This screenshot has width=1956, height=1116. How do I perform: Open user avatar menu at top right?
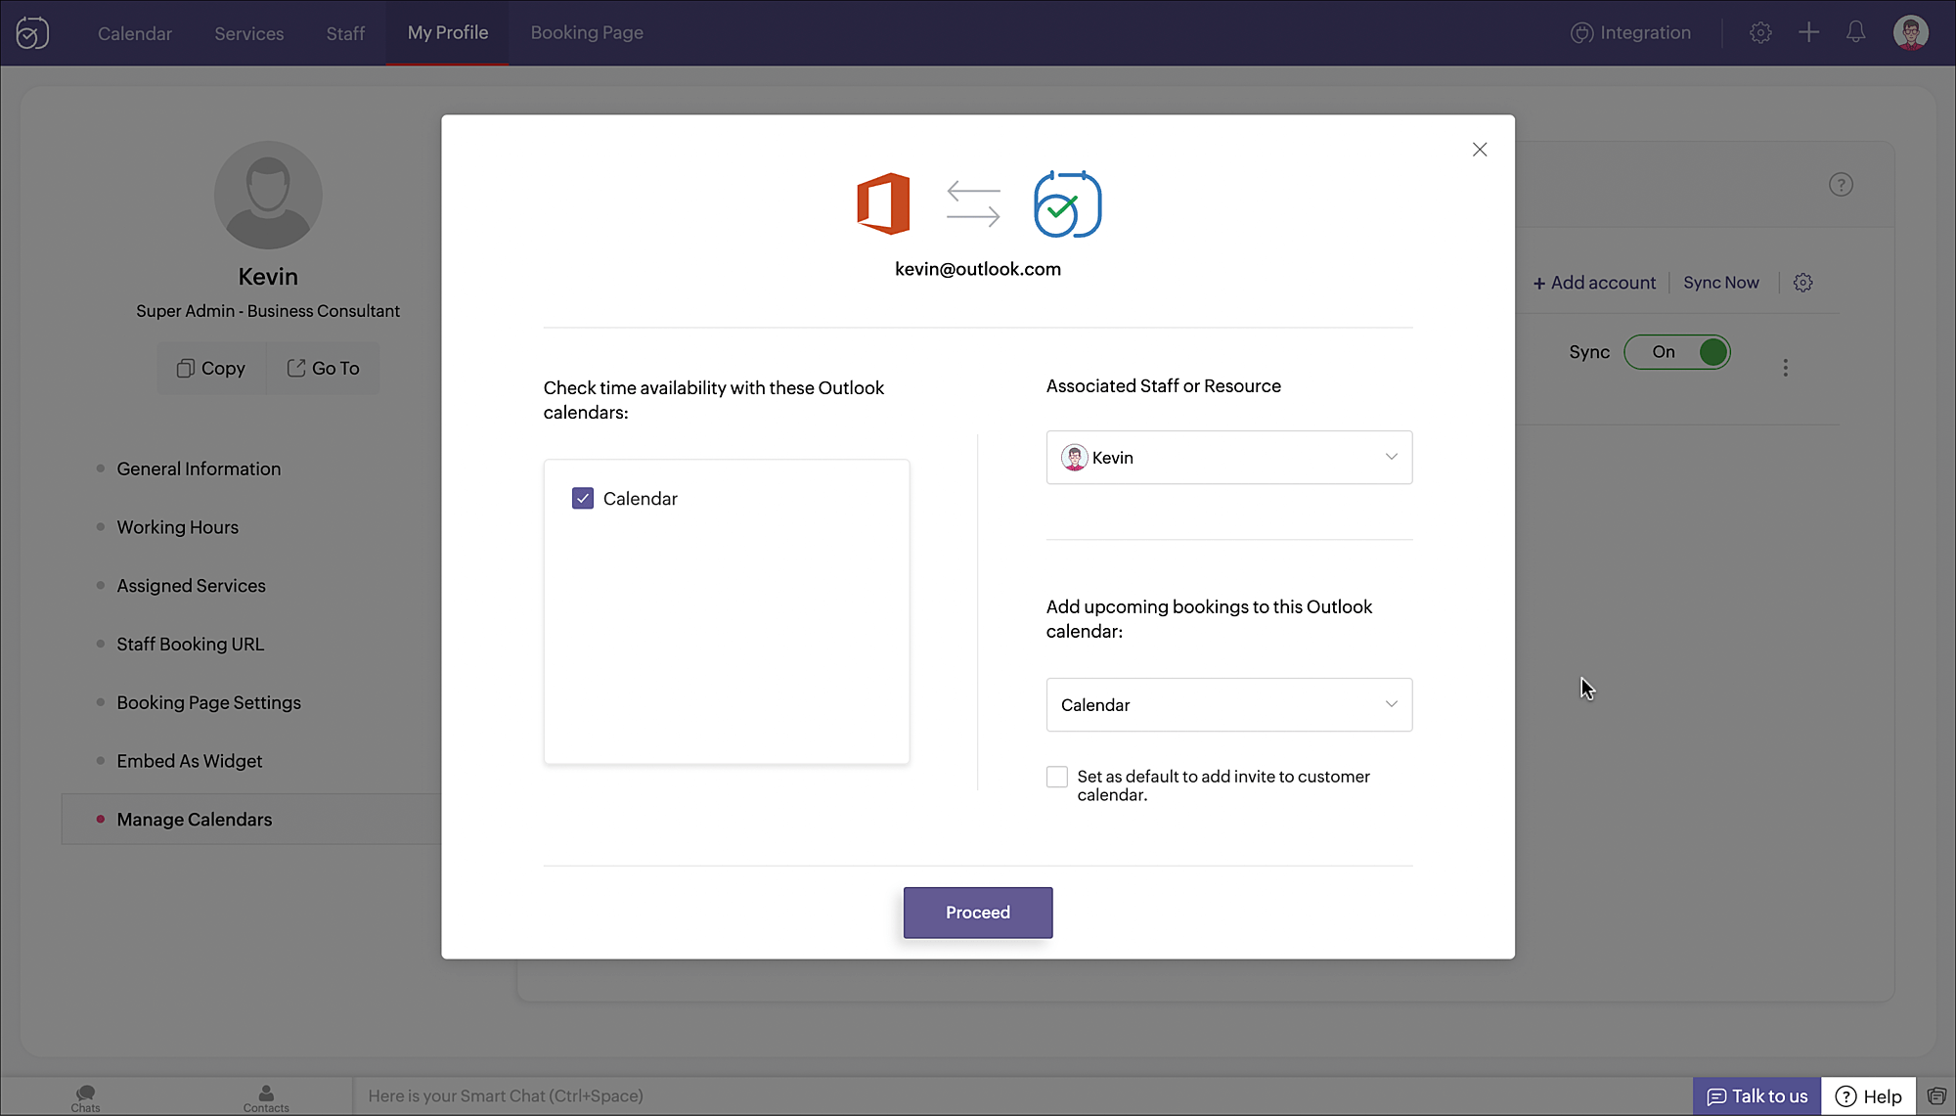[1910, 32]
